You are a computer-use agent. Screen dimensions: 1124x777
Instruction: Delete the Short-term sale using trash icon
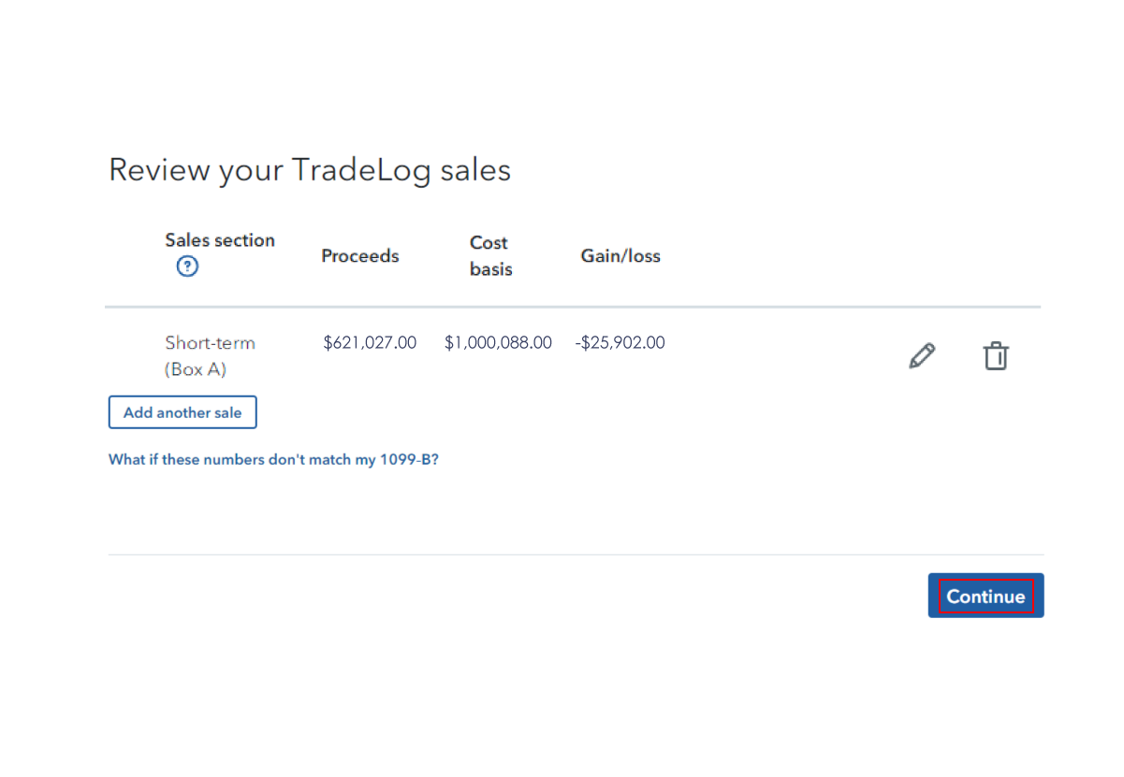pyautogui.click(x=996, y=356)
